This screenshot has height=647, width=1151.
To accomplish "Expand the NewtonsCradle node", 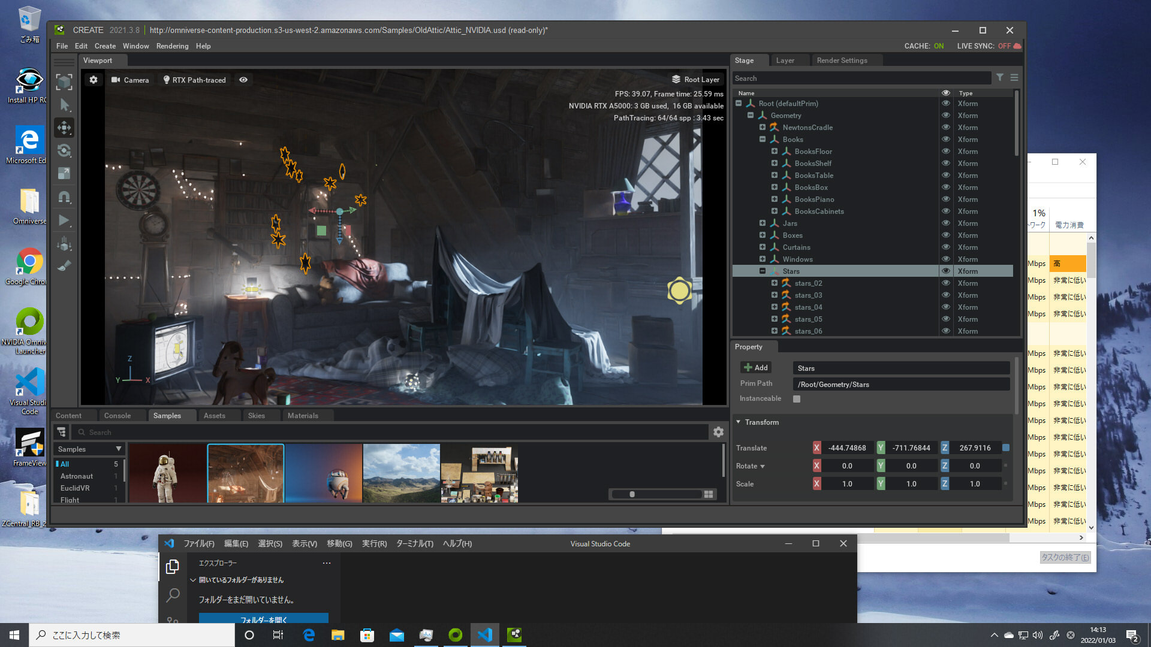I will pyautogui.click(x=763, y=127).
